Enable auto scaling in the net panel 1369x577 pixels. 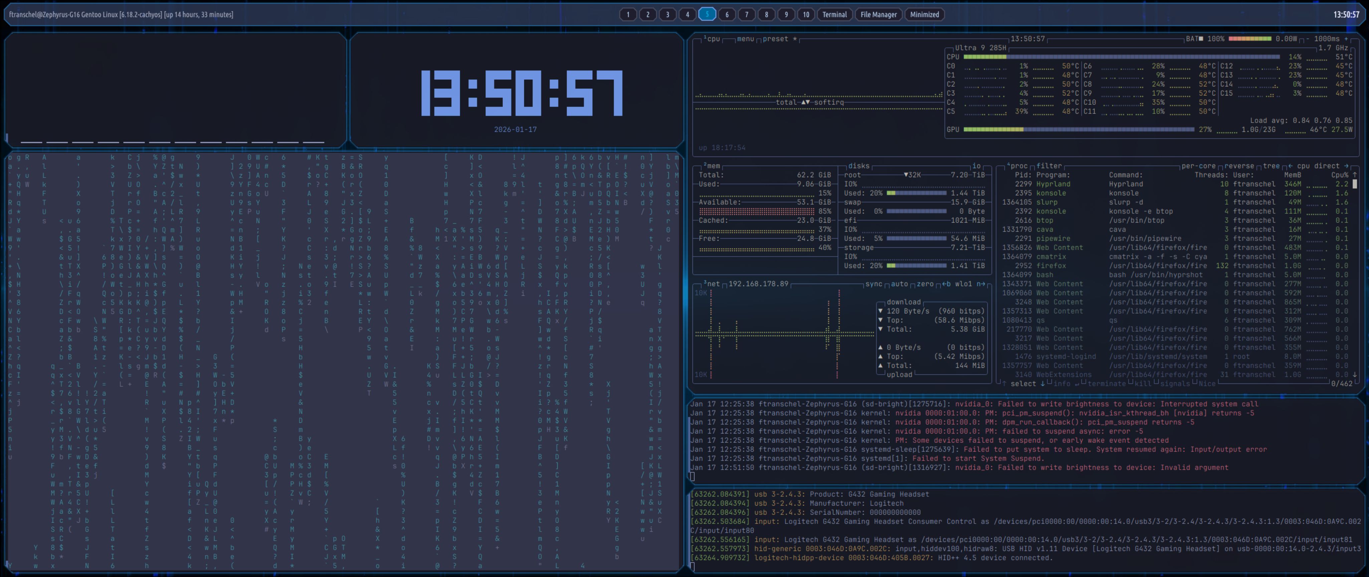point(899,284)
